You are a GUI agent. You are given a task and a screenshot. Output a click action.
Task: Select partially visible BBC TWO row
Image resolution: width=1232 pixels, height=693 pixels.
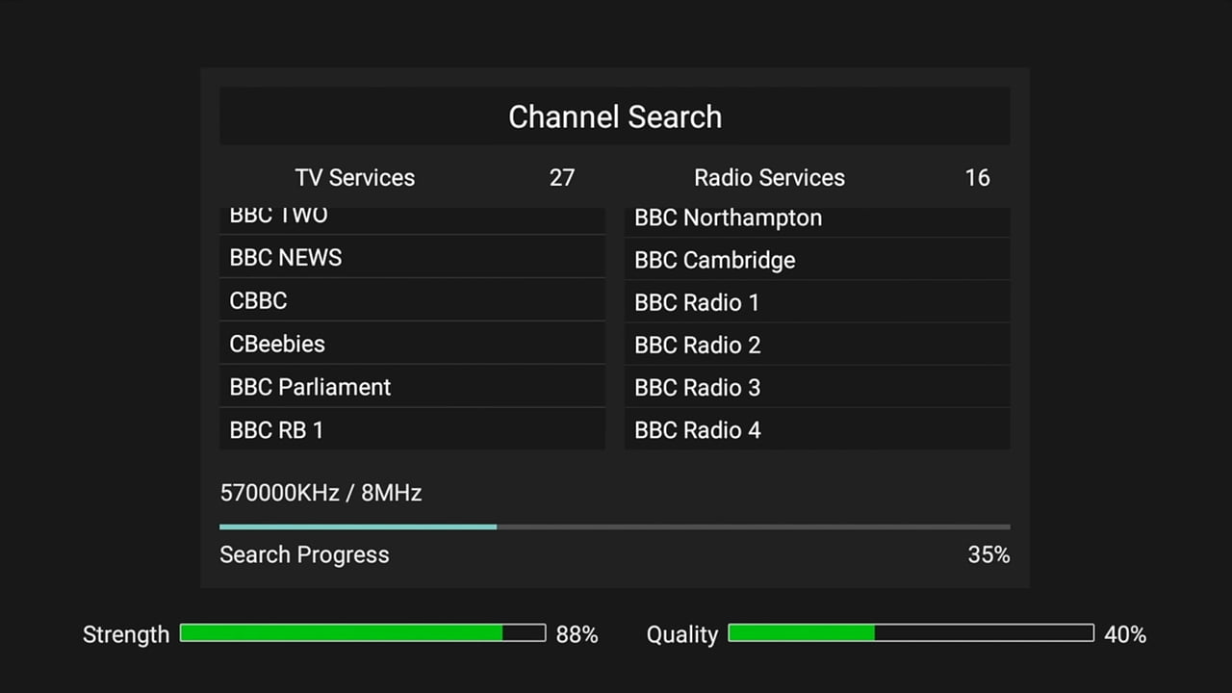pos(412,219)
